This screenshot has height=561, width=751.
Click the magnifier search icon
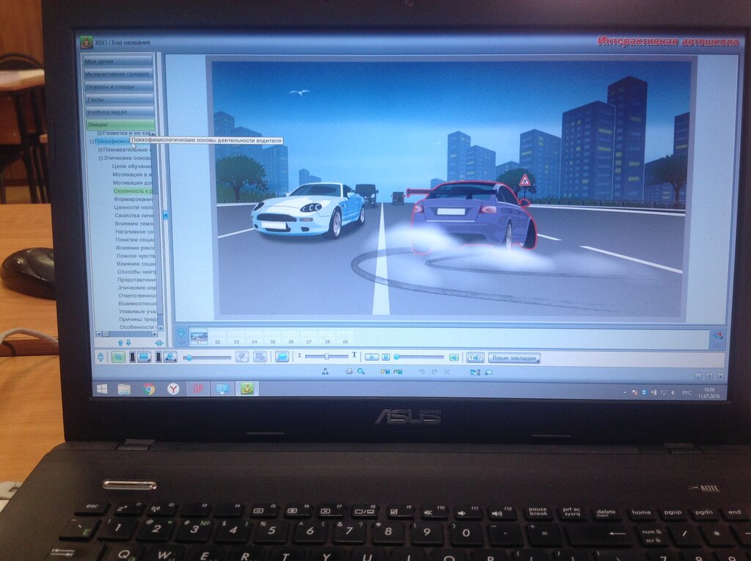click(x=361, y=372)
